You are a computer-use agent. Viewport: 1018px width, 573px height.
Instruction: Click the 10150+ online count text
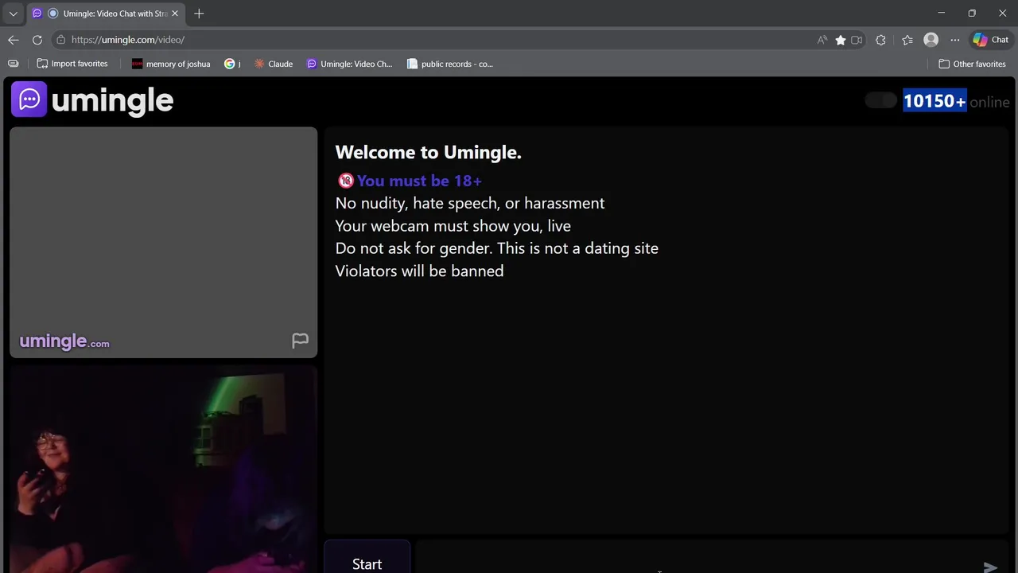pyautogui.click(x=934, y=101)
